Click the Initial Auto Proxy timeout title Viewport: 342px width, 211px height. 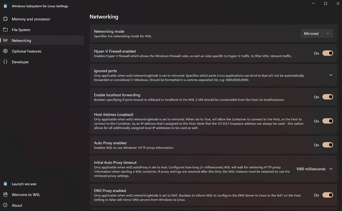tap(115, 162)
